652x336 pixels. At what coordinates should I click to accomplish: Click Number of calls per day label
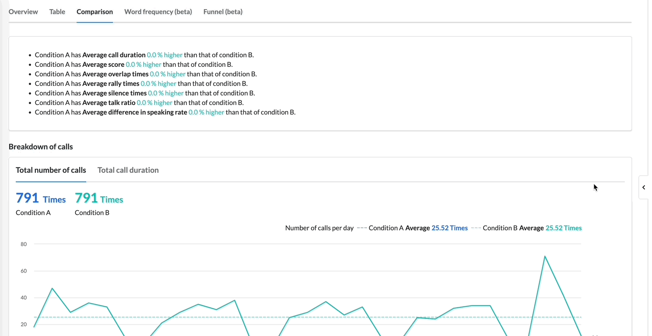tap(319, 228)
